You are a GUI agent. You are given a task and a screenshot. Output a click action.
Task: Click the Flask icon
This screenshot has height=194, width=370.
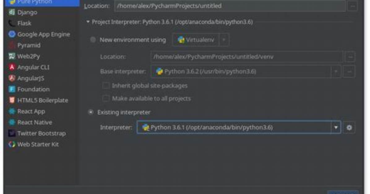coord(11,23)
